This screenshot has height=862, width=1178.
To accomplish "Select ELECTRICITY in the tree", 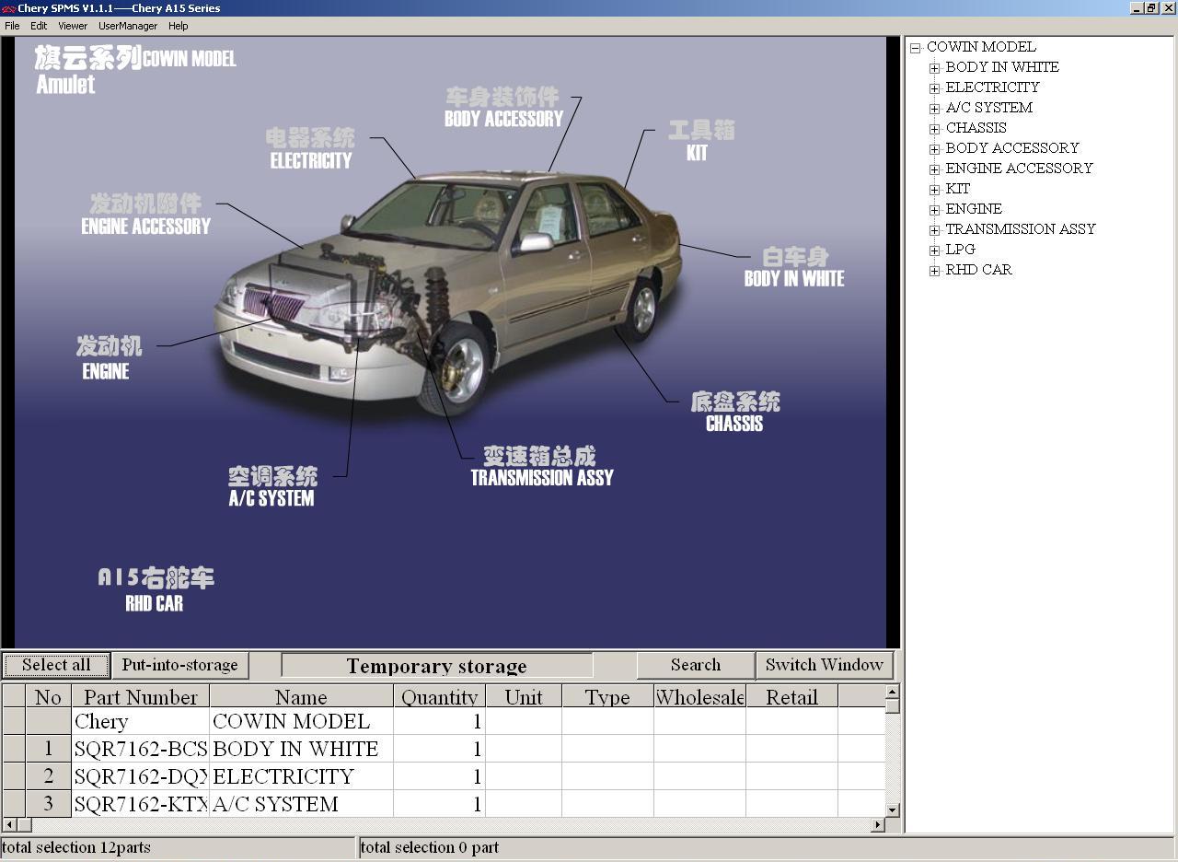I will tap(992, 87).
